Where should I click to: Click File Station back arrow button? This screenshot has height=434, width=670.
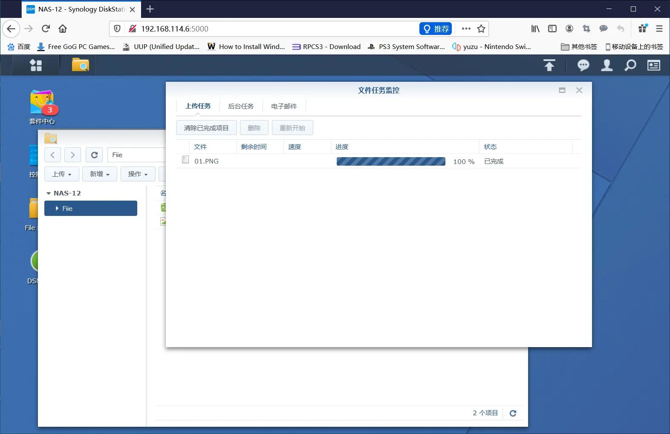52,155
